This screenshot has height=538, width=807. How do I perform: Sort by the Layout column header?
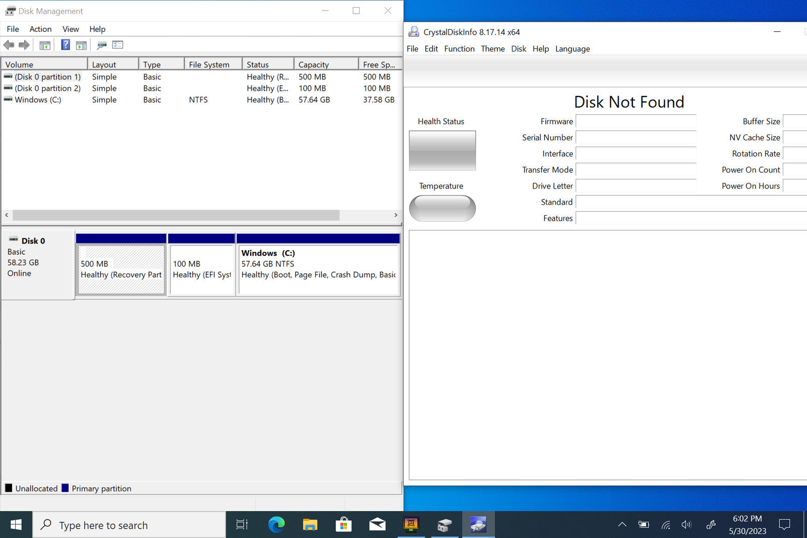click(x=113, y=64)
